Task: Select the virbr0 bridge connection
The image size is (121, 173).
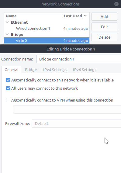Action: [x=47, y=40]
